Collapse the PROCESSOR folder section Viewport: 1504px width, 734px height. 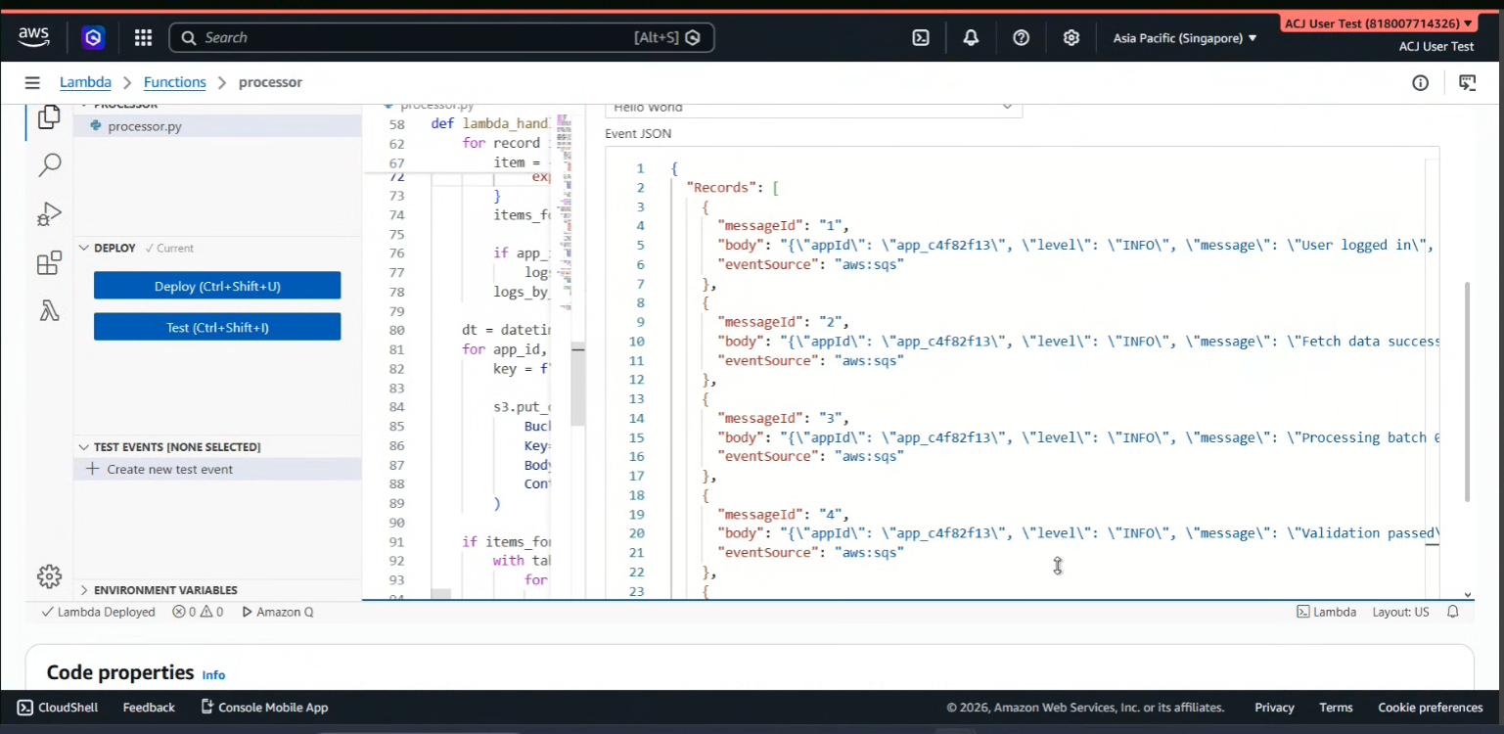[84, 105]
